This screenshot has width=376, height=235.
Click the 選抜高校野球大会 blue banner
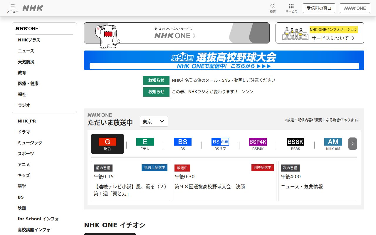coord(224,60)
